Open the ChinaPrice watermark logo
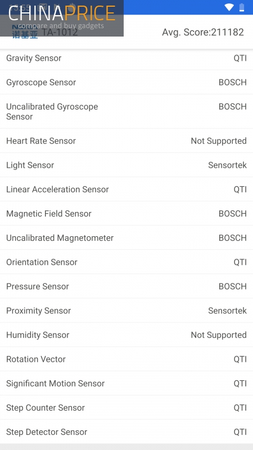This screenshot has width=253, height=450. point(62,18)
